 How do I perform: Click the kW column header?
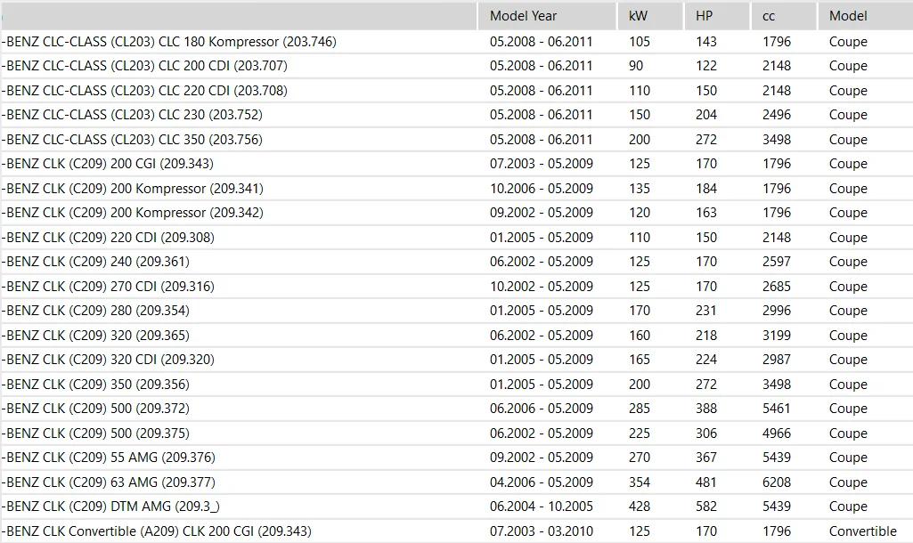tap(650, 16)
